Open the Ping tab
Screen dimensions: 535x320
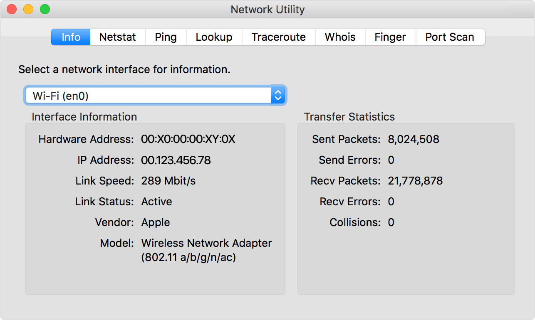pos(166,37)
